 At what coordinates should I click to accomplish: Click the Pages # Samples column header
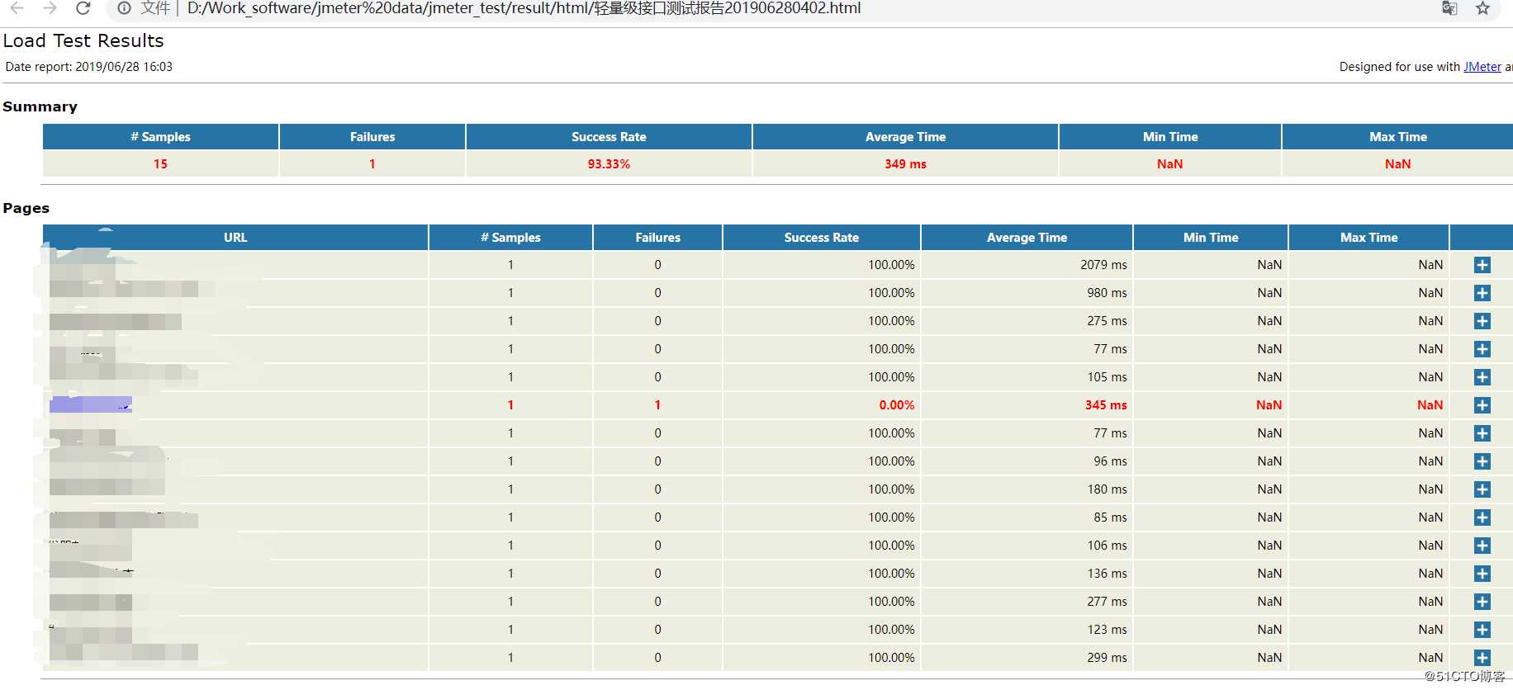coord(510,238)
